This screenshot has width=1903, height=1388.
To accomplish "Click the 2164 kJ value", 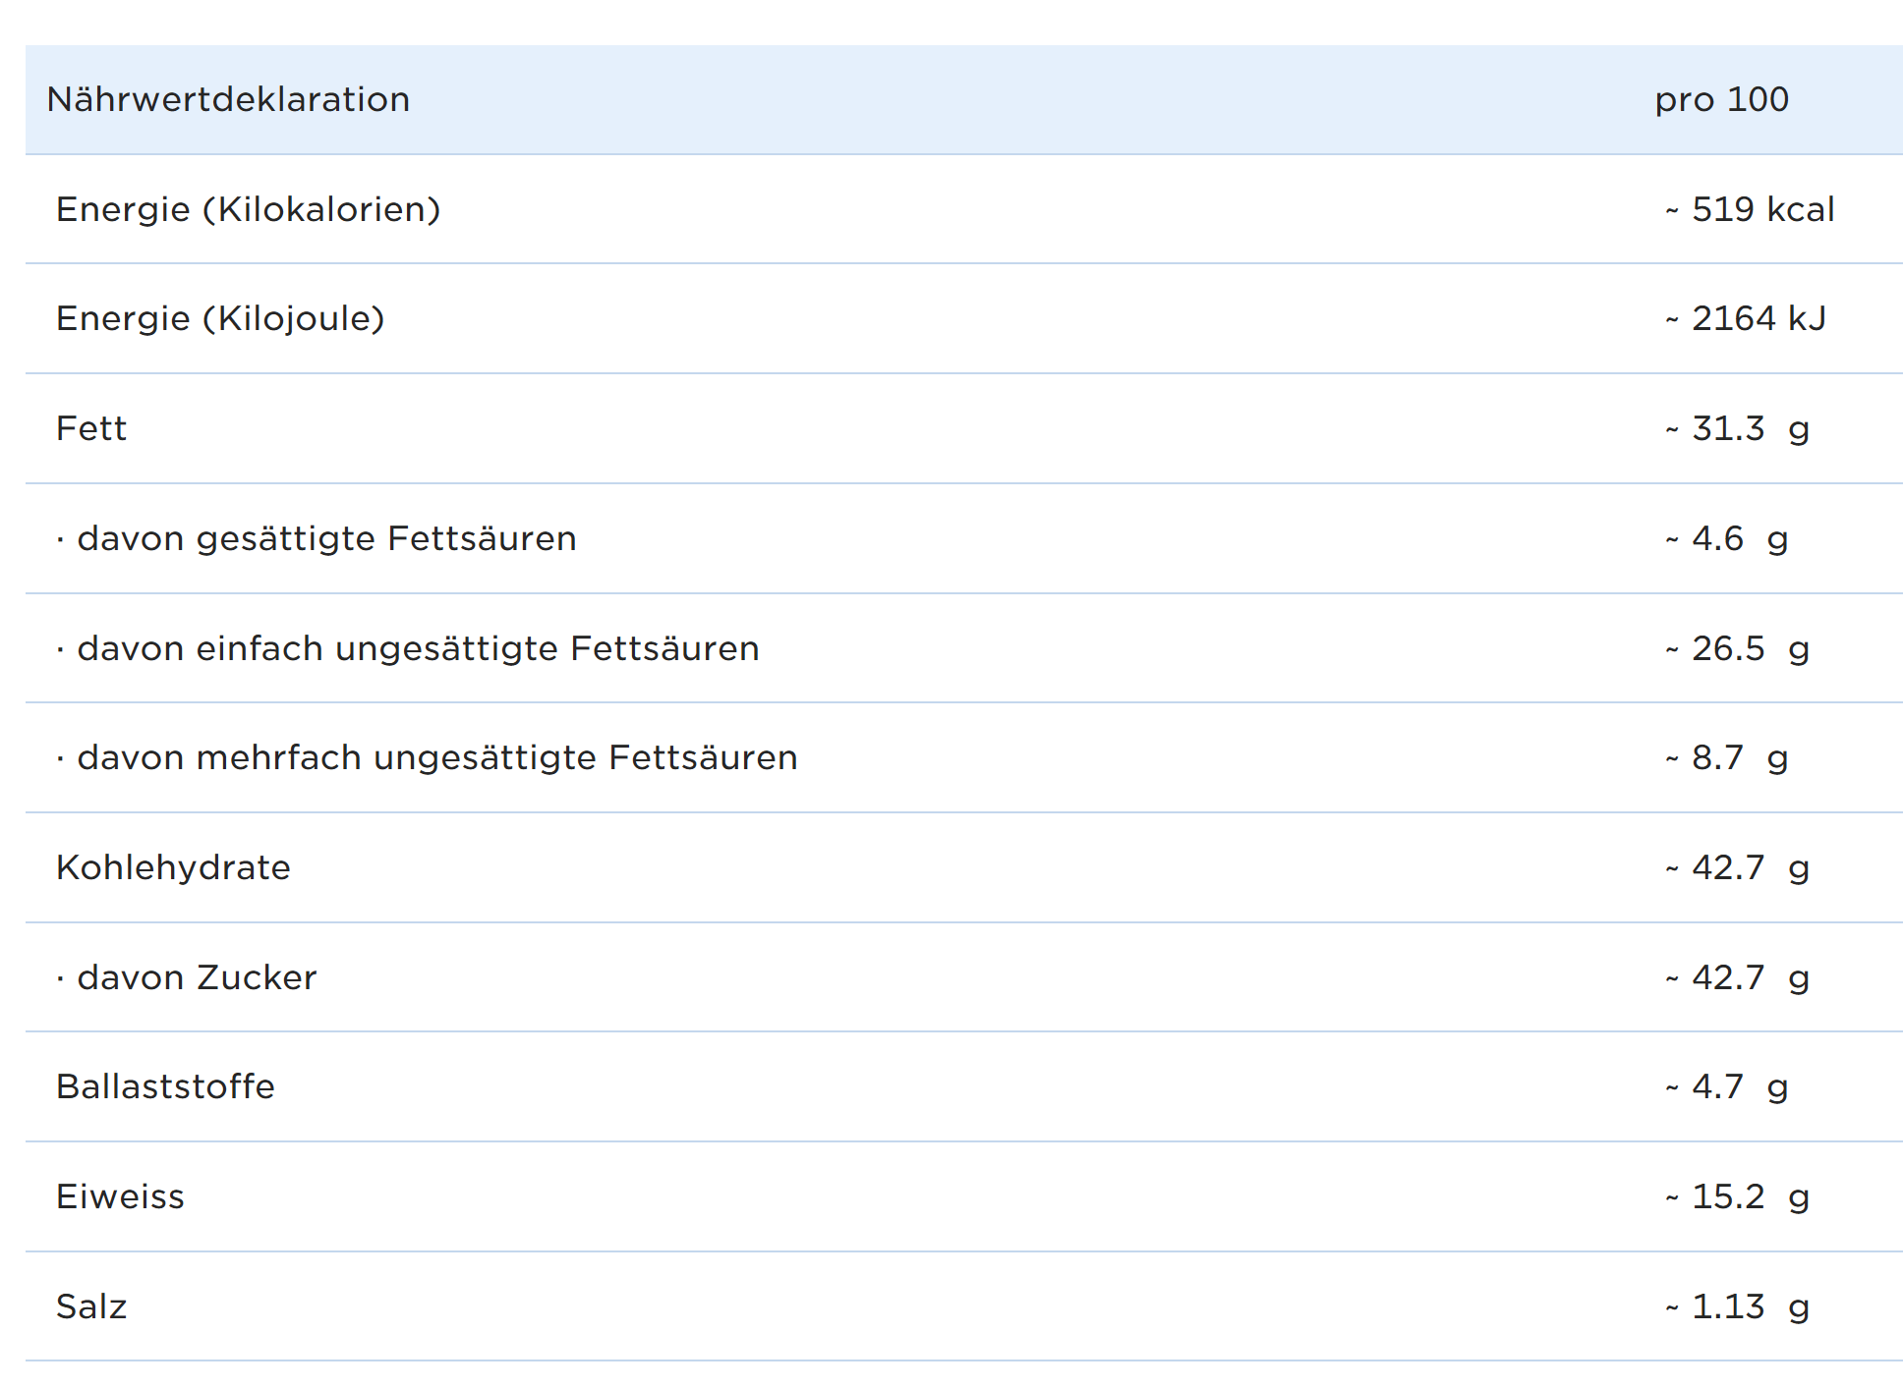I will tap(1746, 318).
